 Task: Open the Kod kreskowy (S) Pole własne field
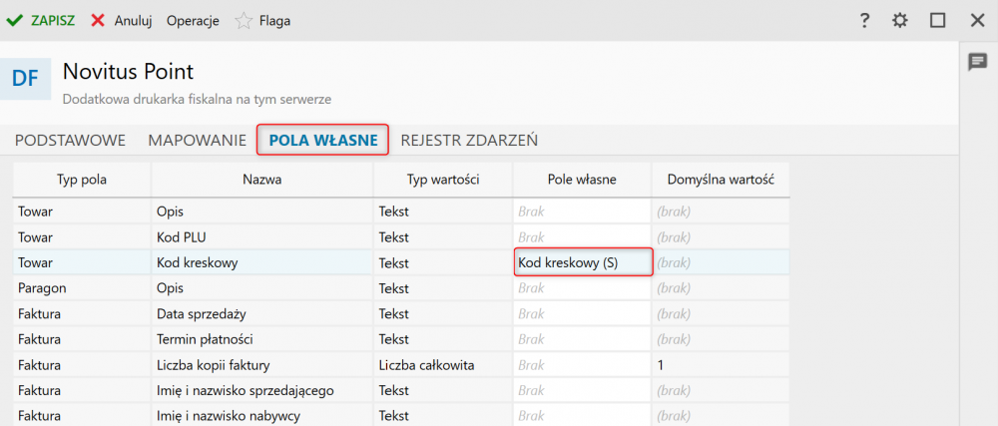tap(583, 262)
